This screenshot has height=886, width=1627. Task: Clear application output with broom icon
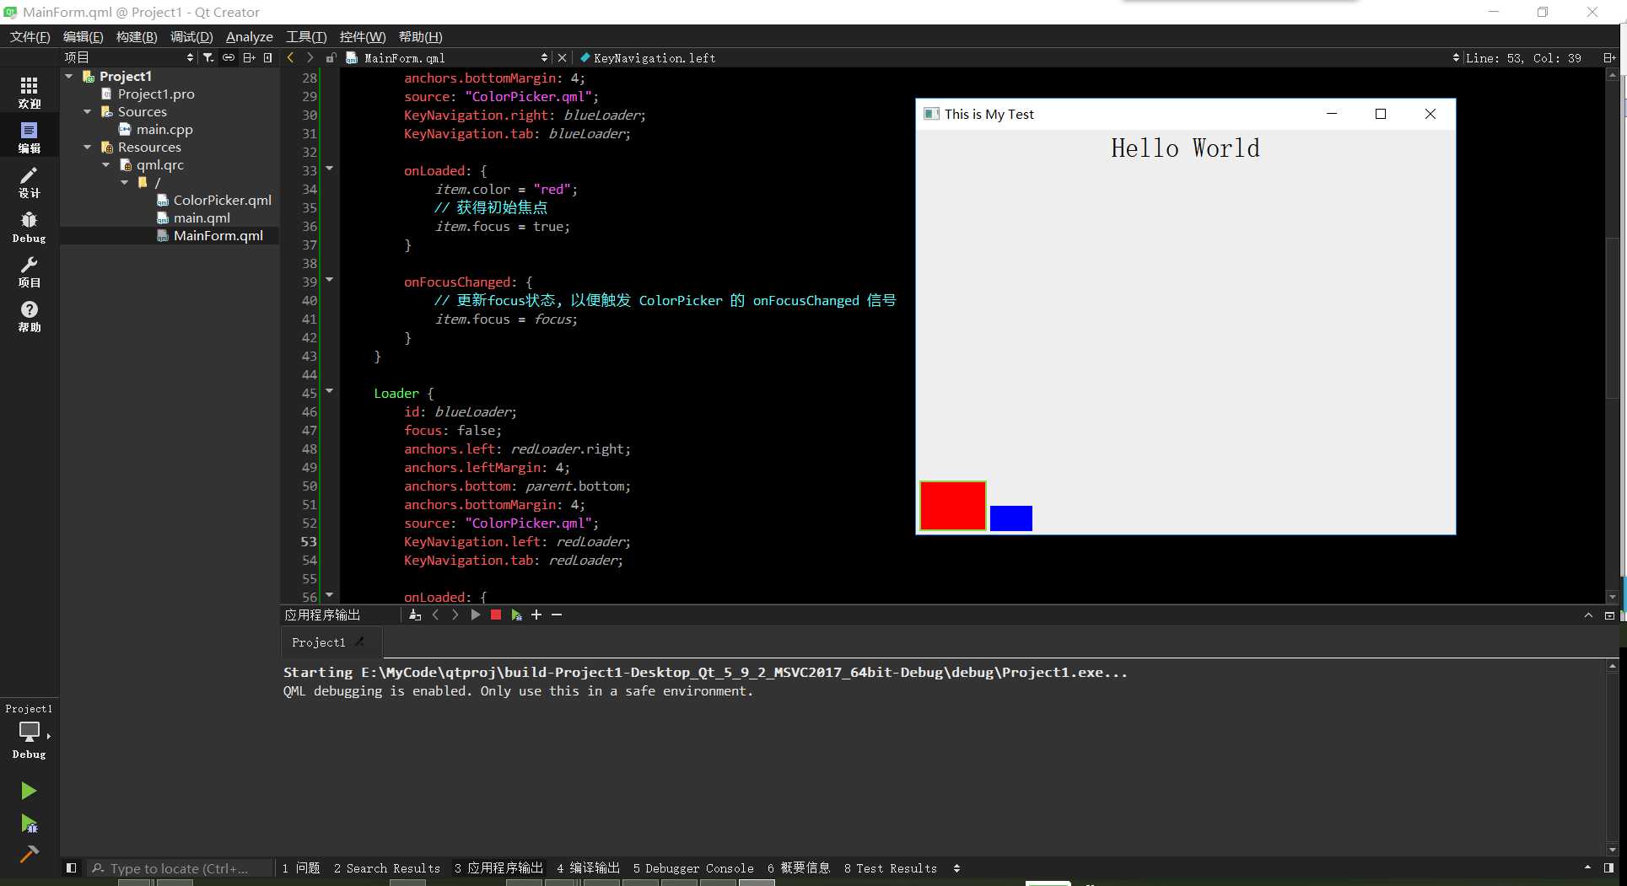415,615
